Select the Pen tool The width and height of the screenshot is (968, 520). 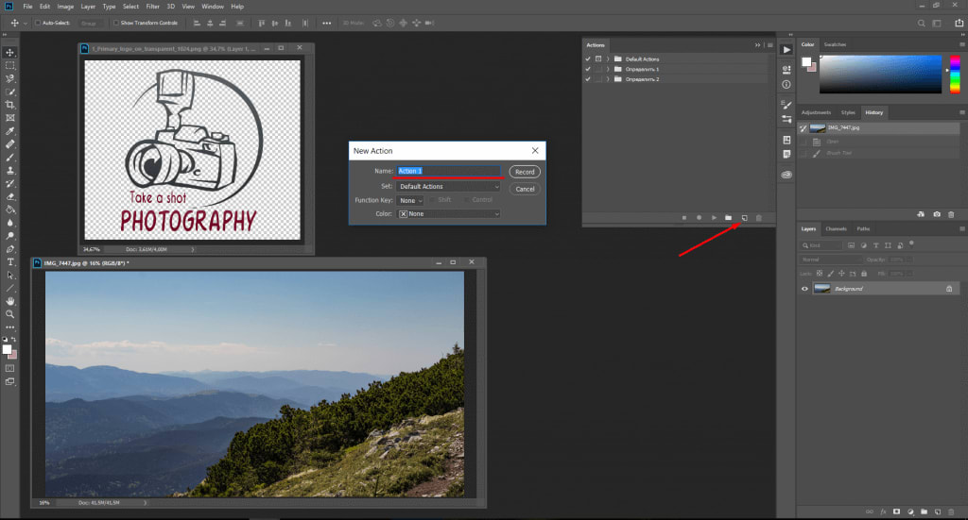coord(9,249)
